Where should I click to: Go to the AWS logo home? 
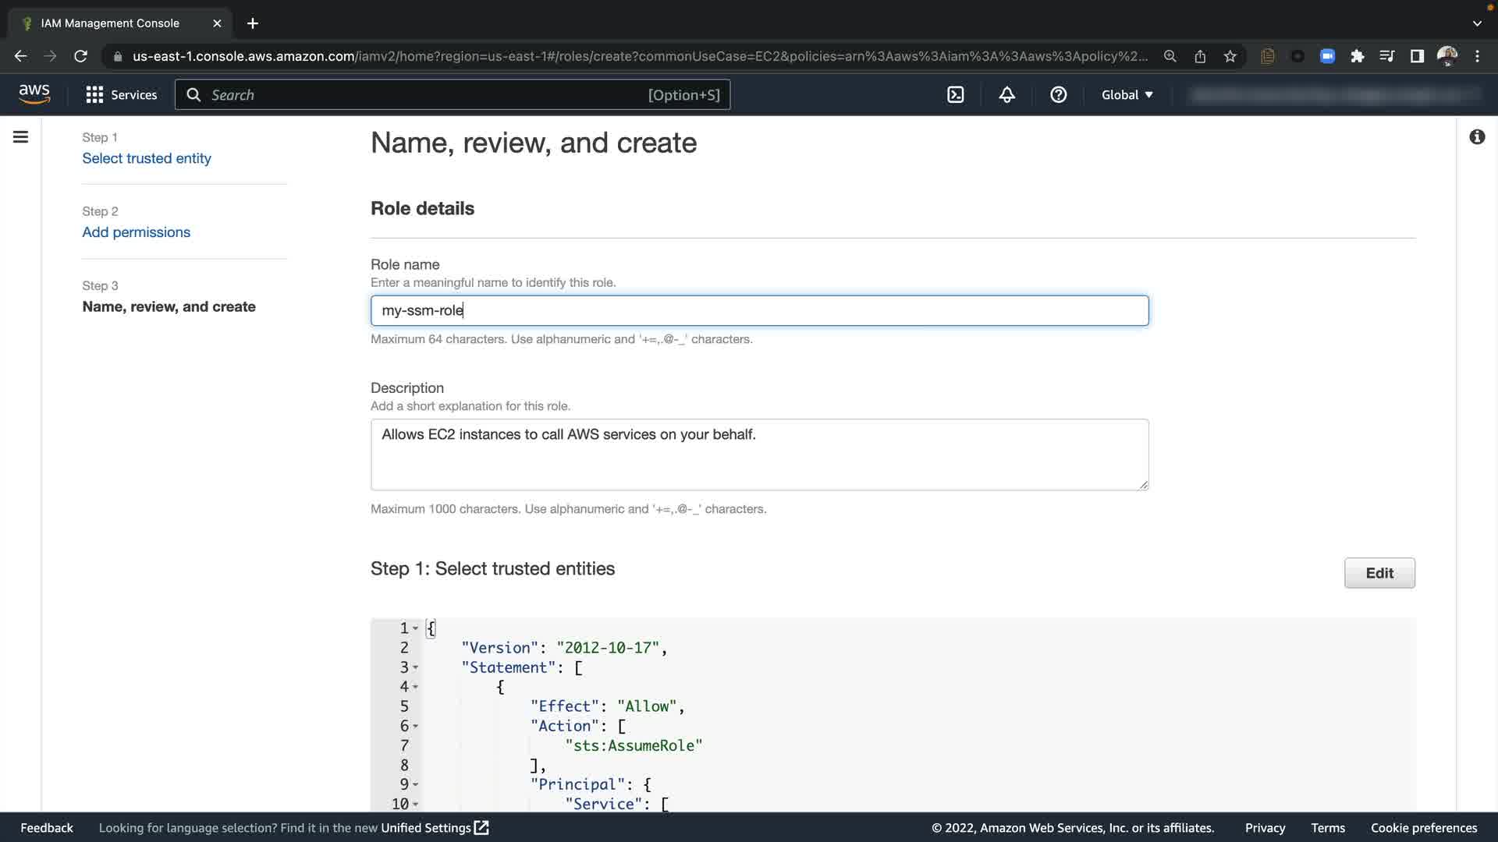[x=34, y=94]
